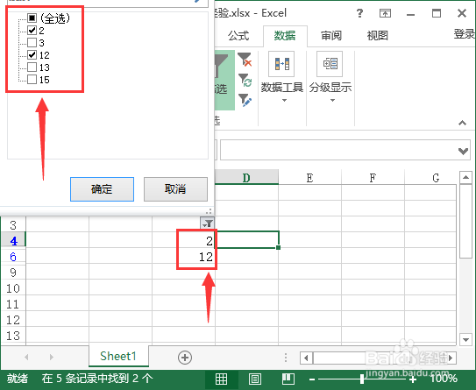
Task: Click the 100% zoom level
Action: [444, 379]
